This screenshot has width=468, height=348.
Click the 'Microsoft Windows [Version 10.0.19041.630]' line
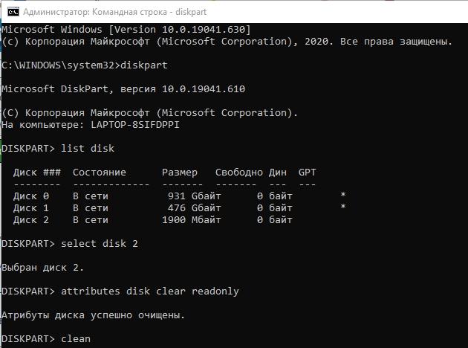(126, 30)
